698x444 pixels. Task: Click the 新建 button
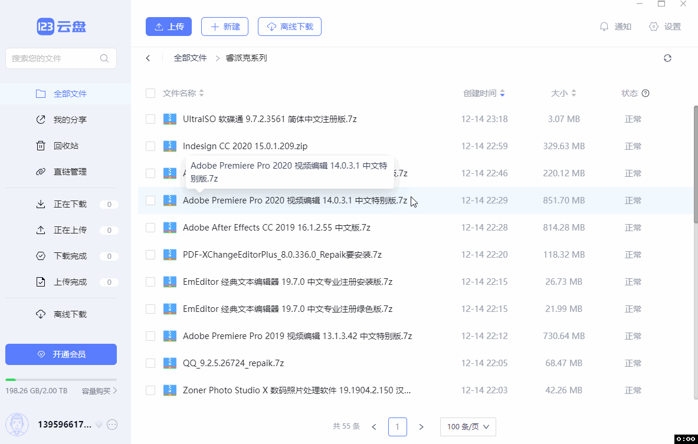[x=225, y=27]
